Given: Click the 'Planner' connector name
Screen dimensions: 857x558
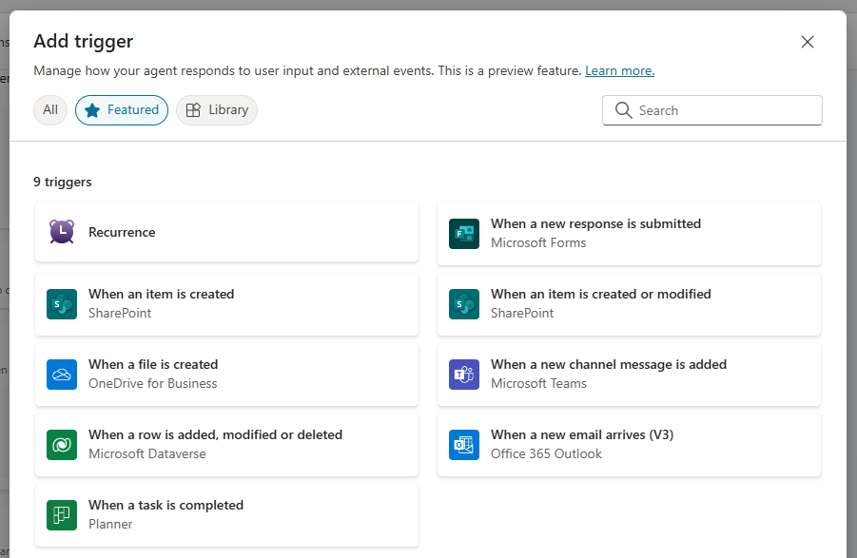Looking at the screenshot, I should click(110, 525).
